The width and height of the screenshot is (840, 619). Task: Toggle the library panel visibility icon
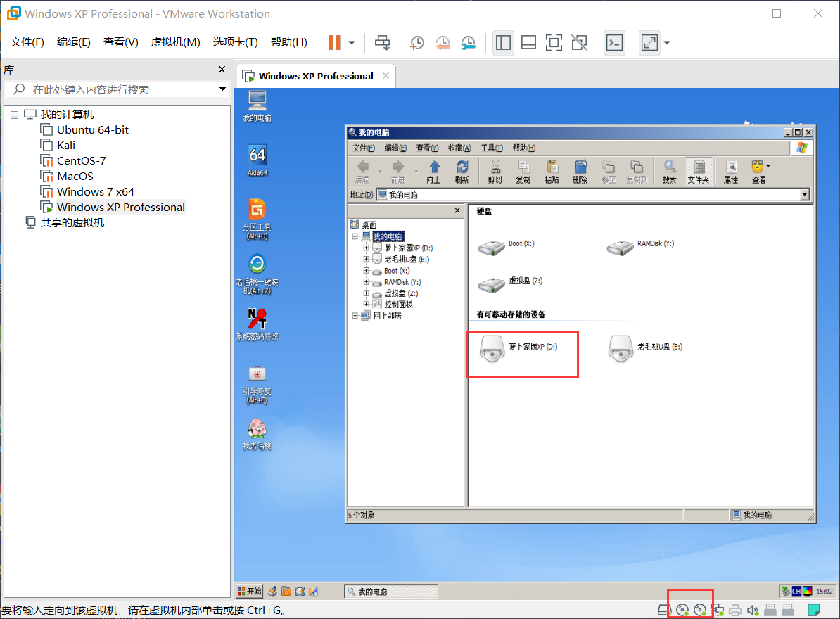click(x=503, y=43)
